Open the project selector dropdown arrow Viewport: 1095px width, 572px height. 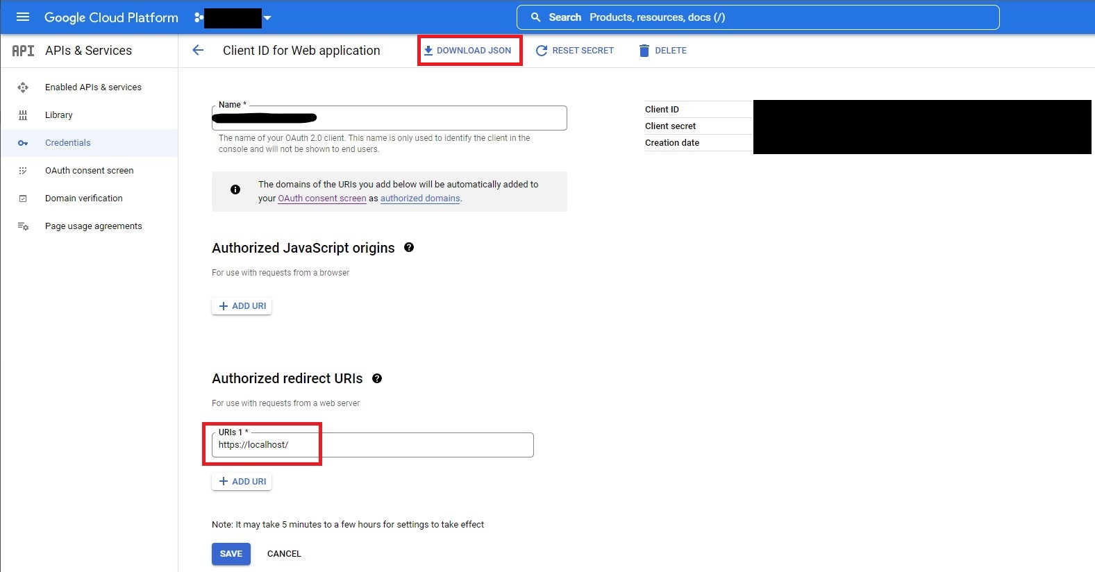tap(267, 18)
